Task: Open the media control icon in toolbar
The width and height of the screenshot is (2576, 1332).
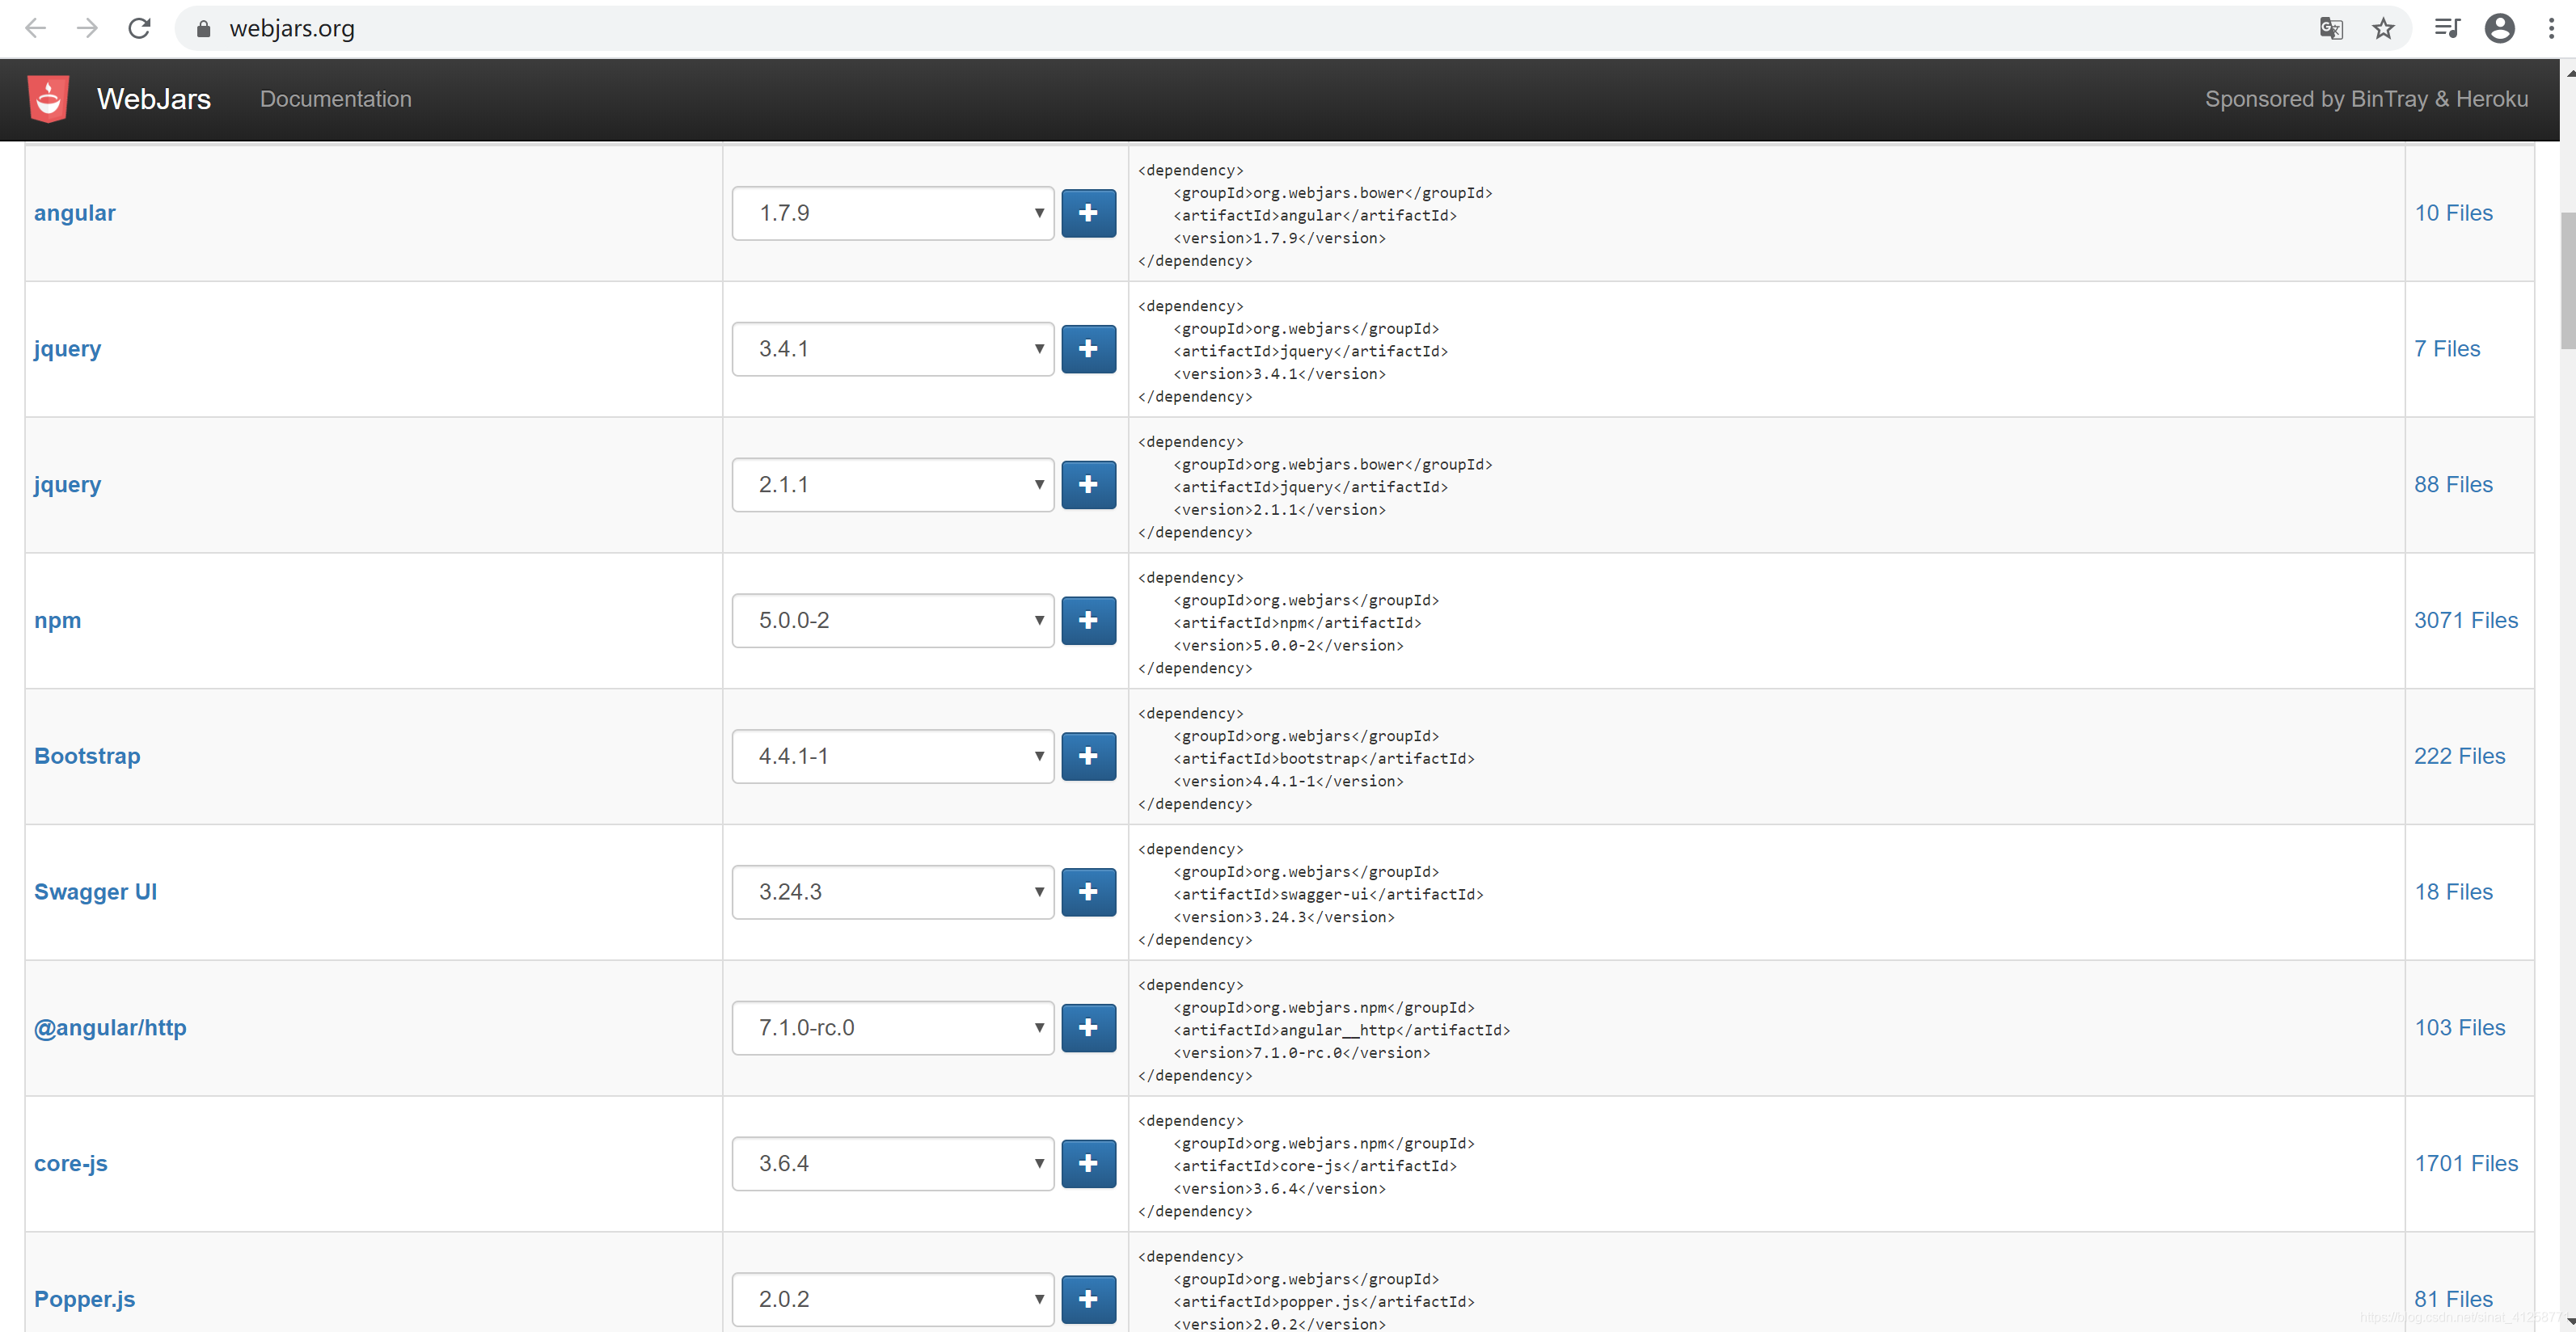Action: 2446,28
